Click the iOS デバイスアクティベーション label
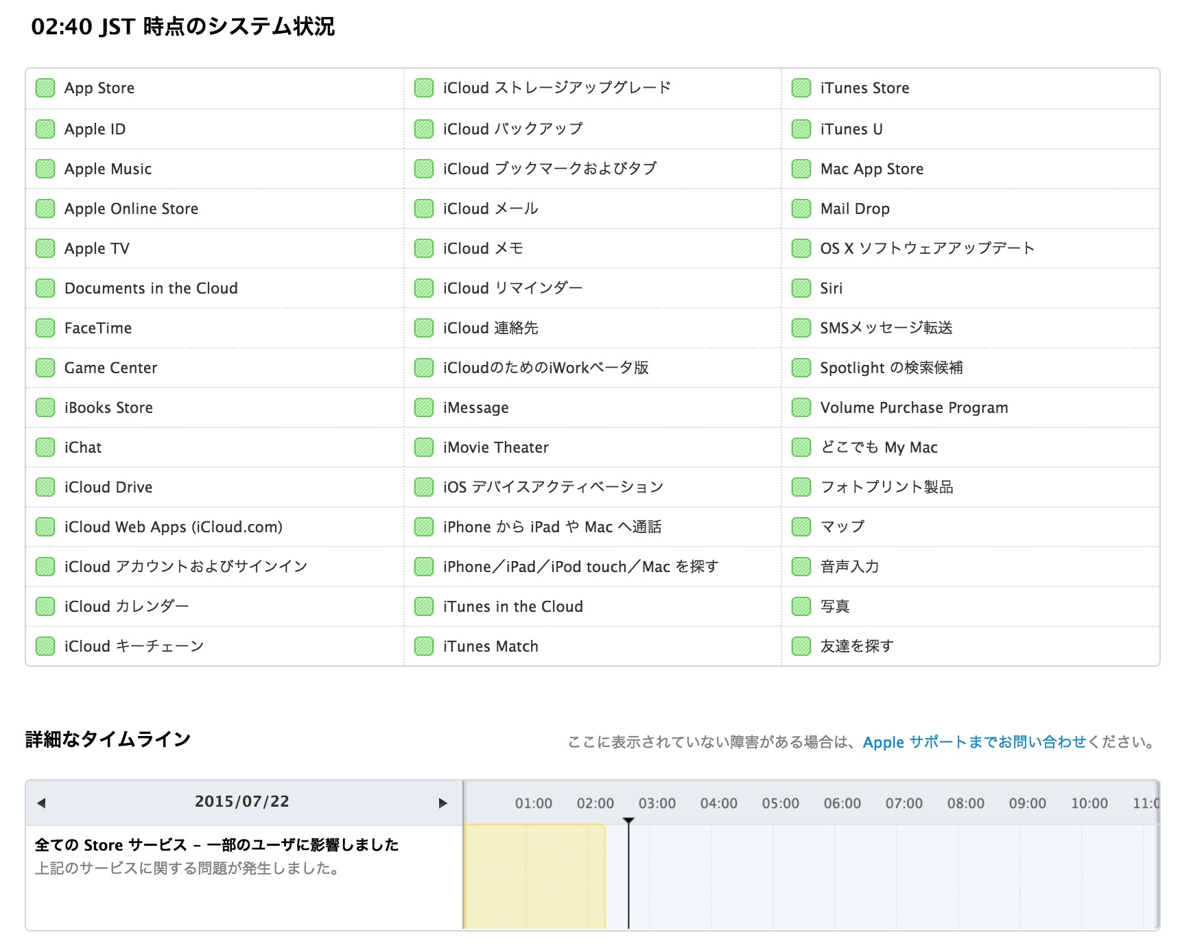1180x948 pixels. coord(554,487)
